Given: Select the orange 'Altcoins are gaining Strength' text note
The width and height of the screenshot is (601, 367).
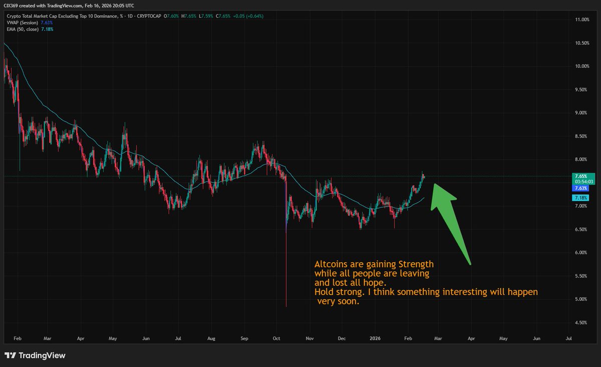Looking at the screenshot, I should [426, 283].
